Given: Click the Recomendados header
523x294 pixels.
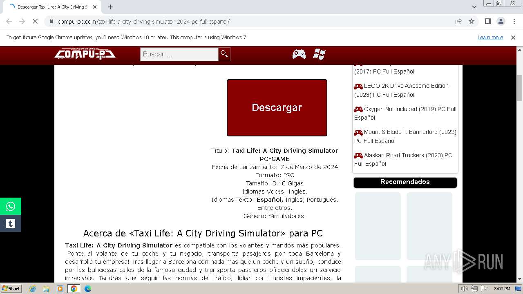Looking at the screenshot, I should coord(405,182).
